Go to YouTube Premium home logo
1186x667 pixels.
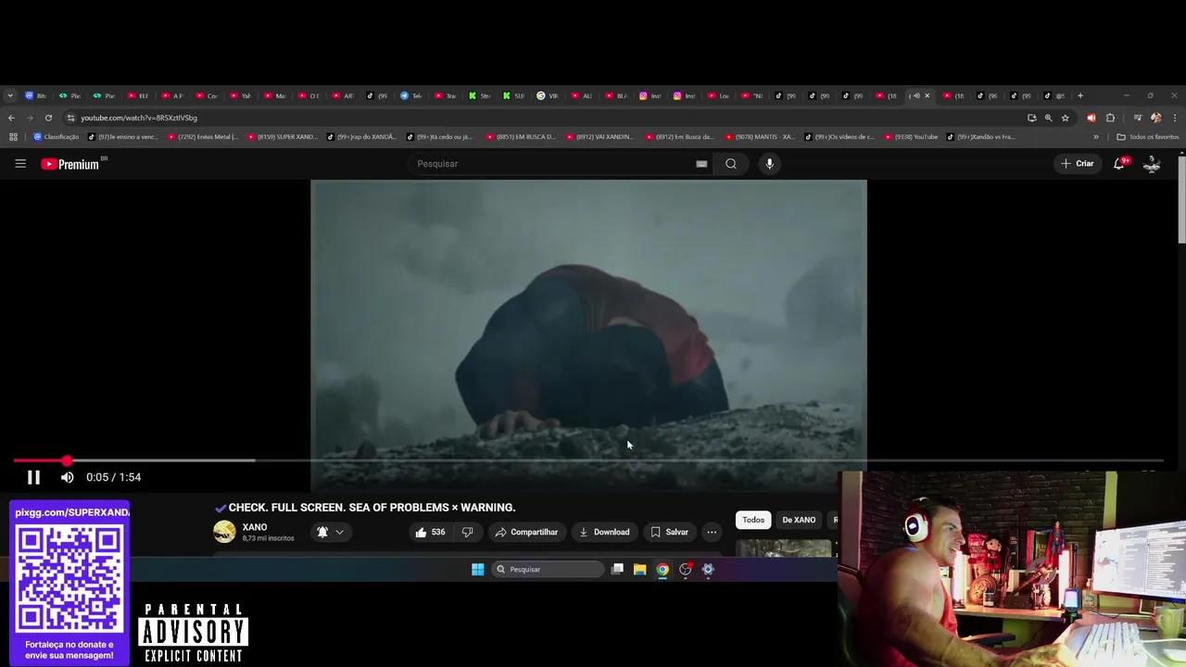coord(70,164)
